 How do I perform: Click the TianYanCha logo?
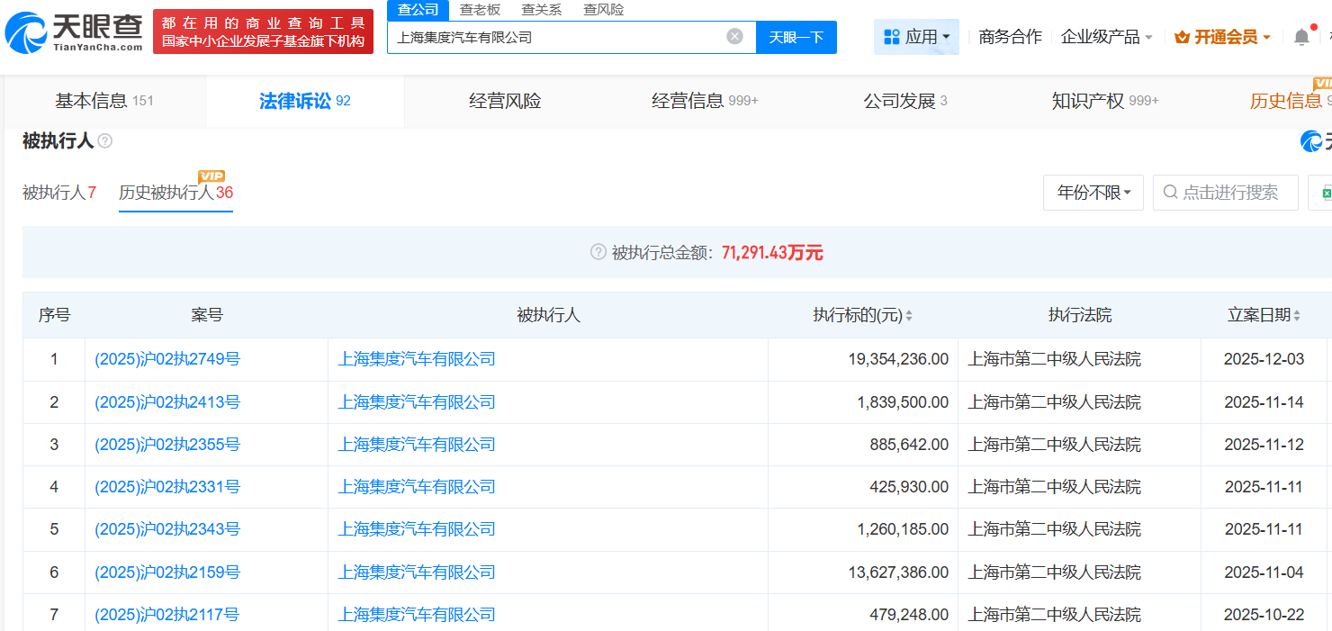coord(74,32)
